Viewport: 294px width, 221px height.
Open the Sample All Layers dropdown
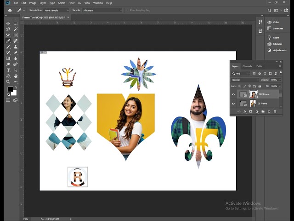pyautogui.click(x=102, y=11)
